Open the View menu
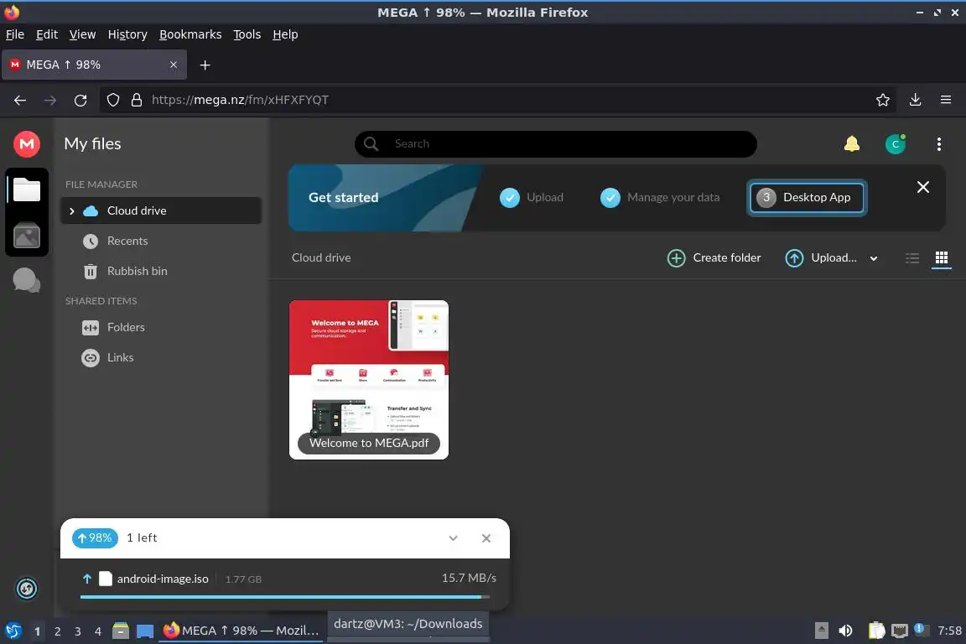 (x=82, y=34)
